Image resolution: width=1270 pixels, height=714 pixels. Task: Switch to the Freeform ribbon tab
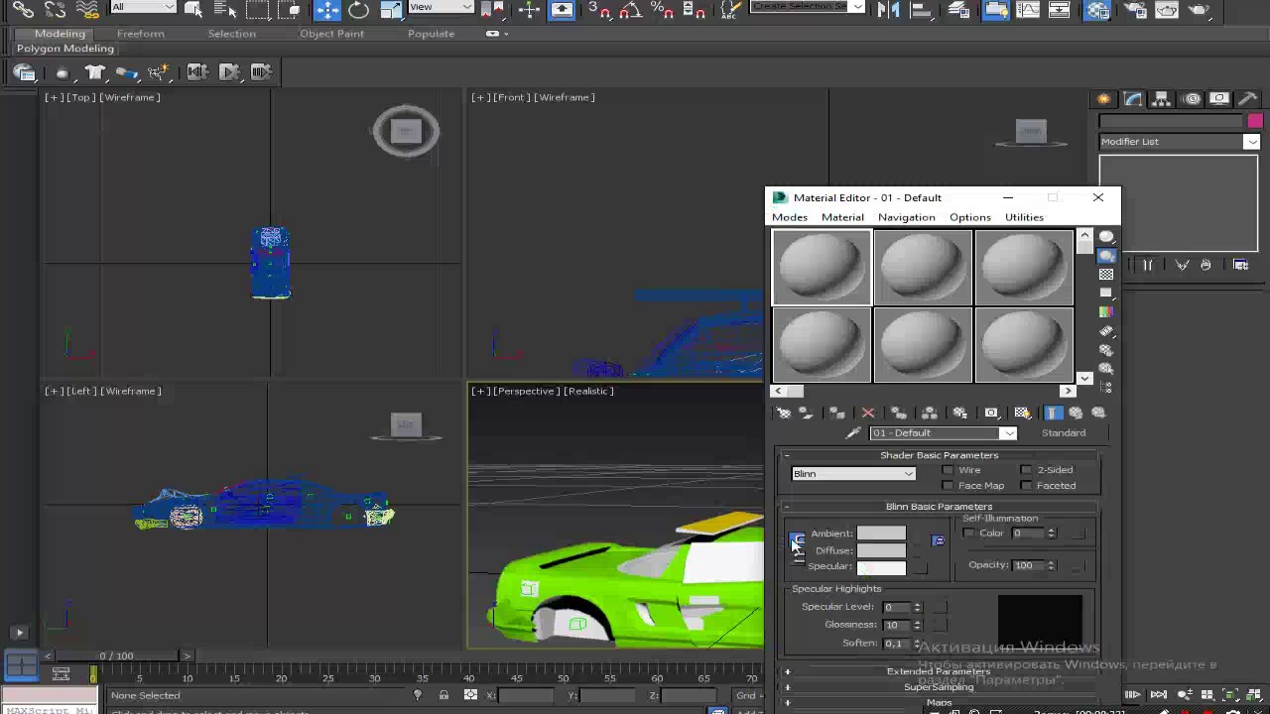click(x=141, y=34)
